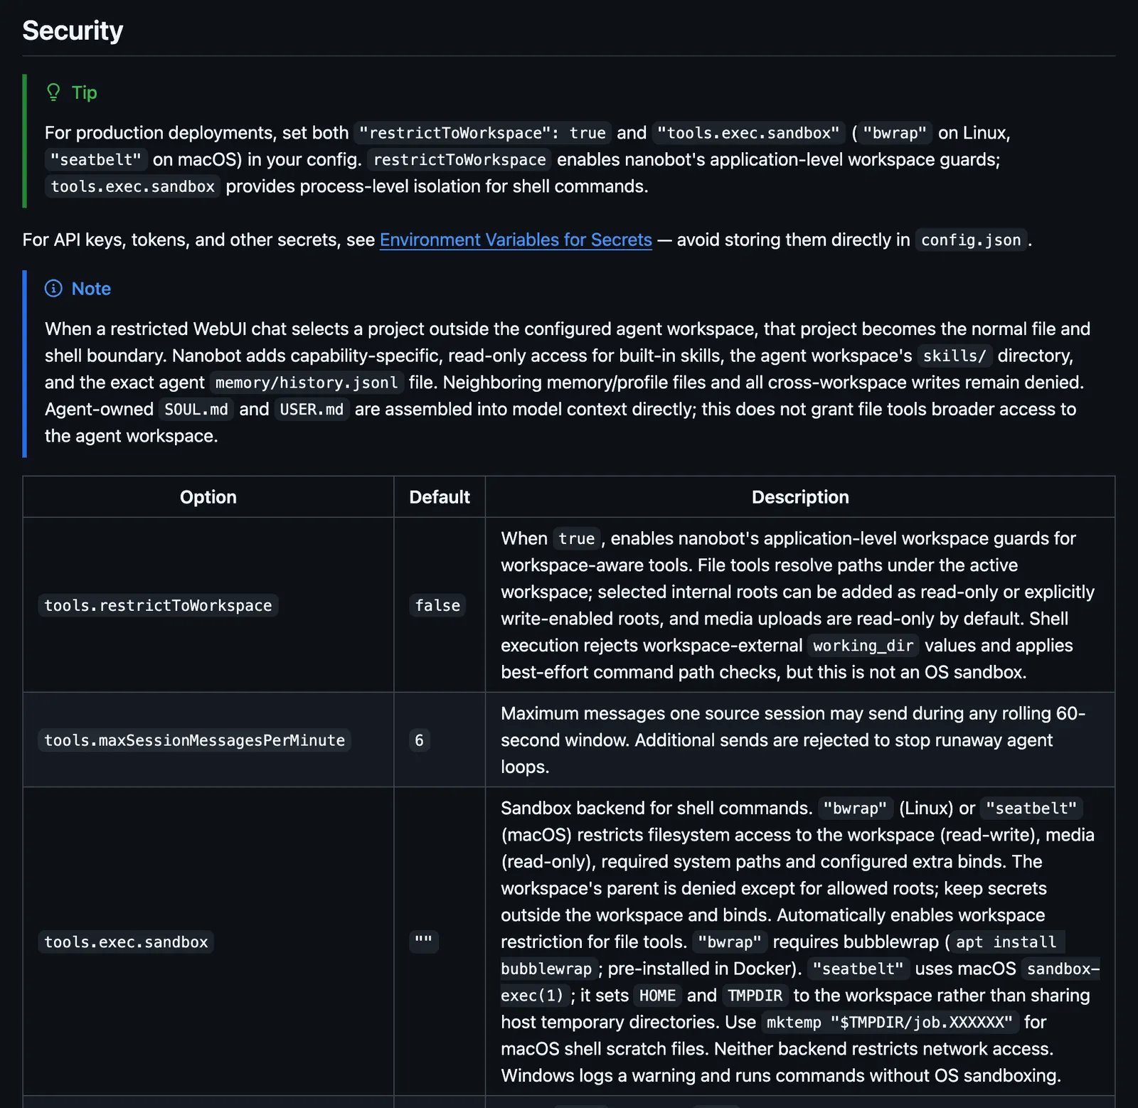This screenshot has height=1108, width=1138.
Task: Click "tools.exec.sandbox" quoted code in Tip
Action: pos(748,133)
